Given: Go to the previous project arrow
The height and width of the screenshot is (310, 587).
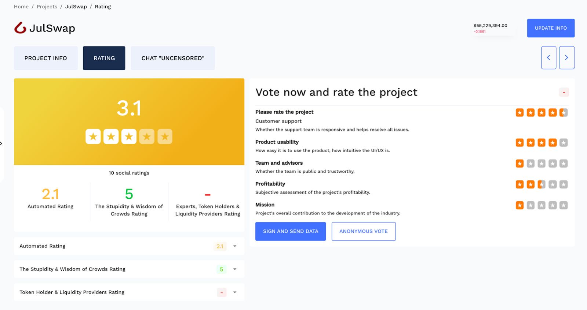Looking at the screenshot, I should (x=548, y=57).
